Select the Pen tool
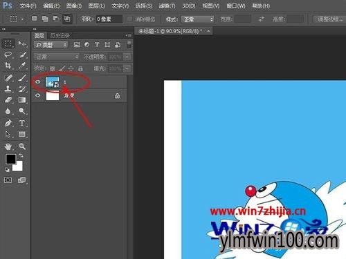This screenshot has height=259, width=346. pos(8,123)
